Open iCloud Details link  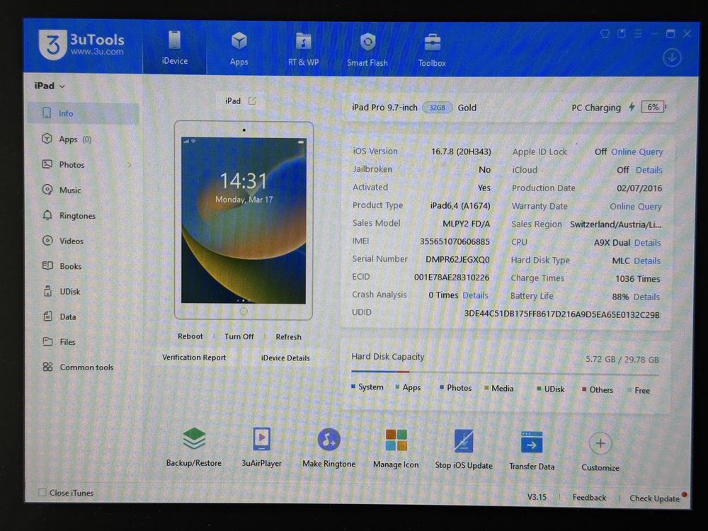pos(649,170)
